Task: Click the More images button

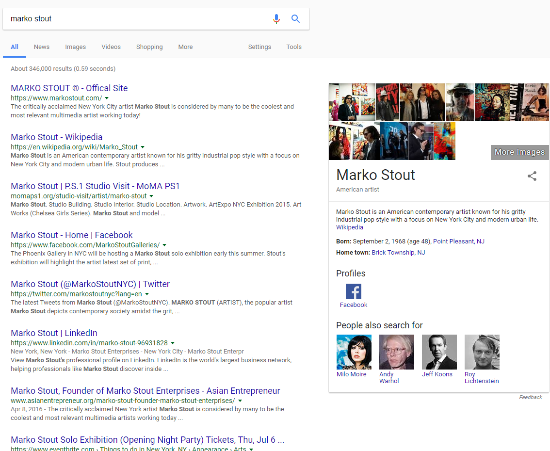Action: 519,152
